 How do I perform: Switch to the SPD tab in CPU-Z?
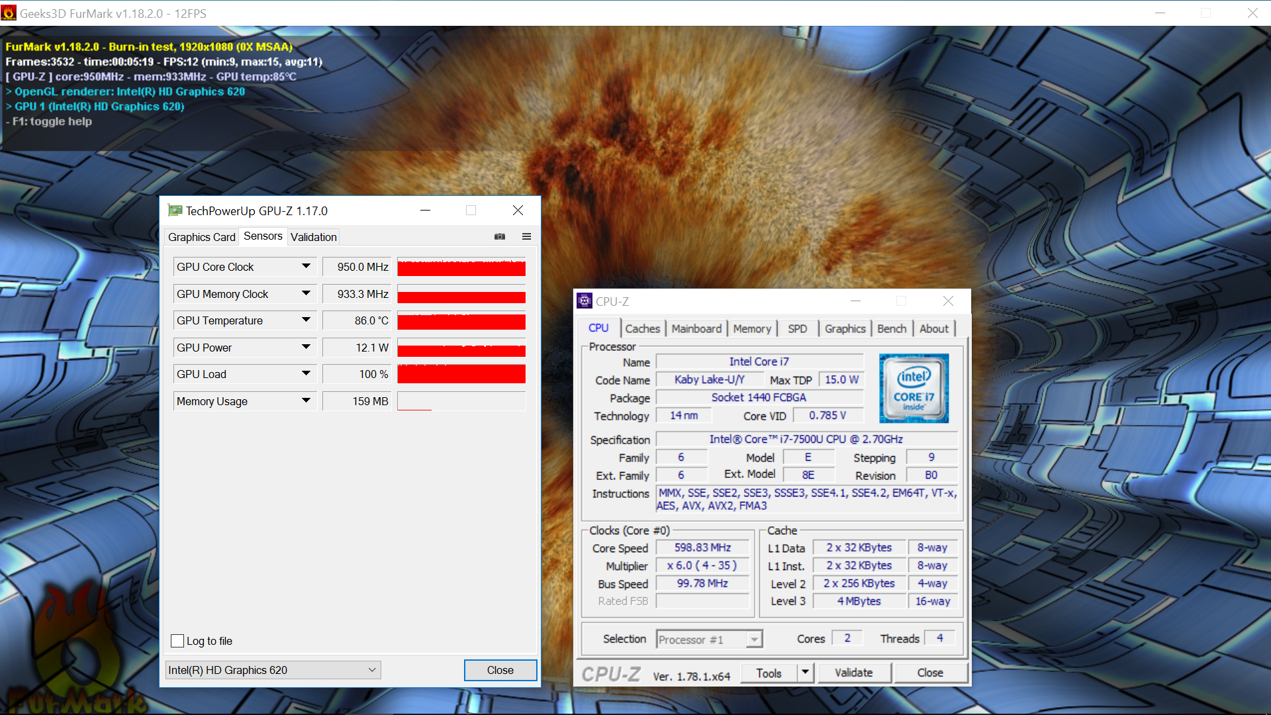click(798, 329)
